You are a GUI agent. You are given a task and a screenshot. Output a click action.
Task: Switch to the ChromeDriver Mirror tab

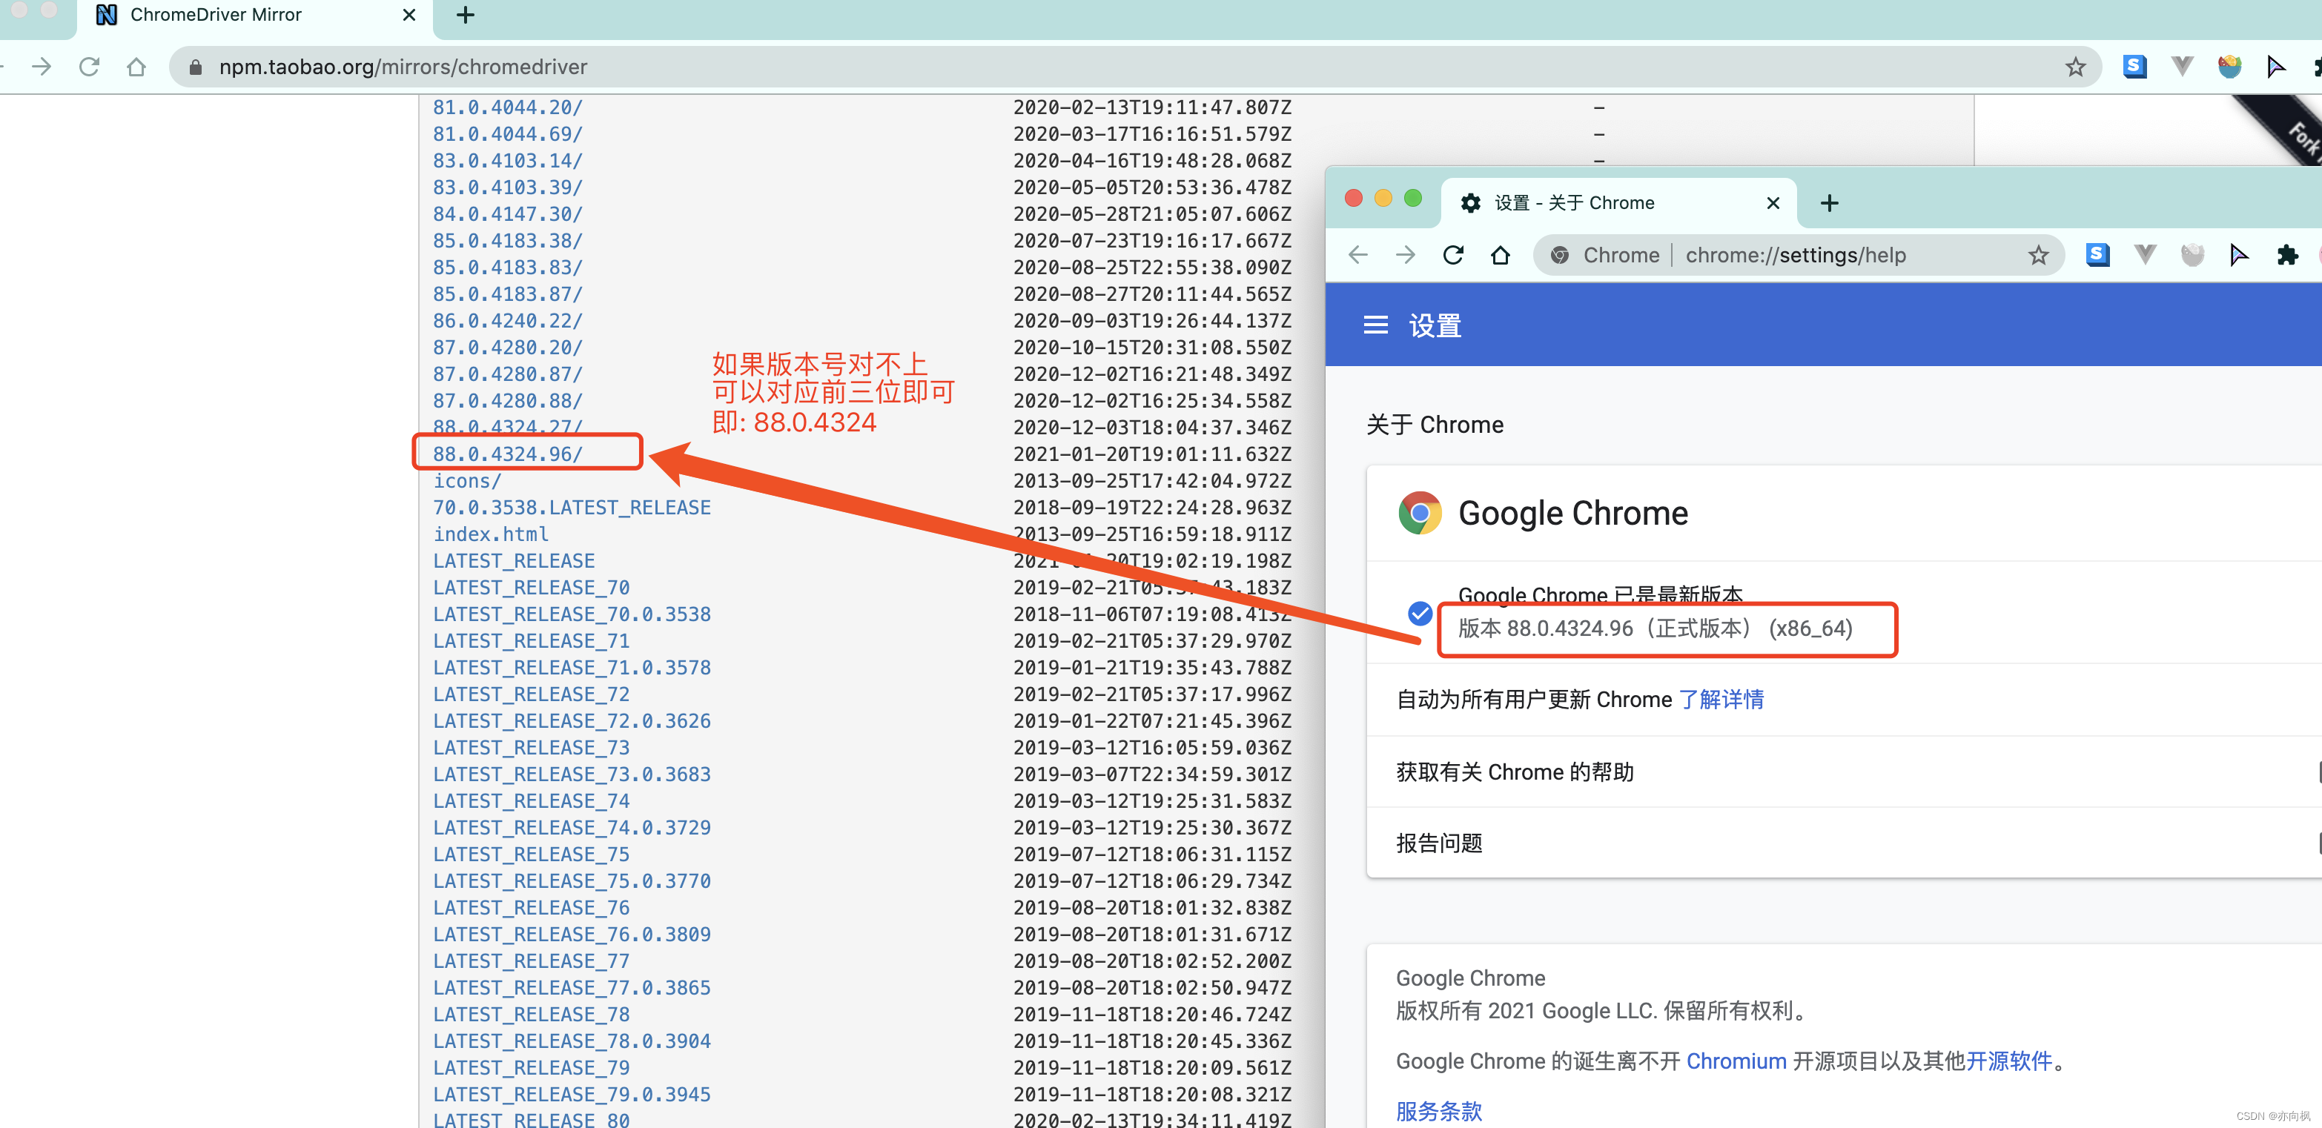216,14
